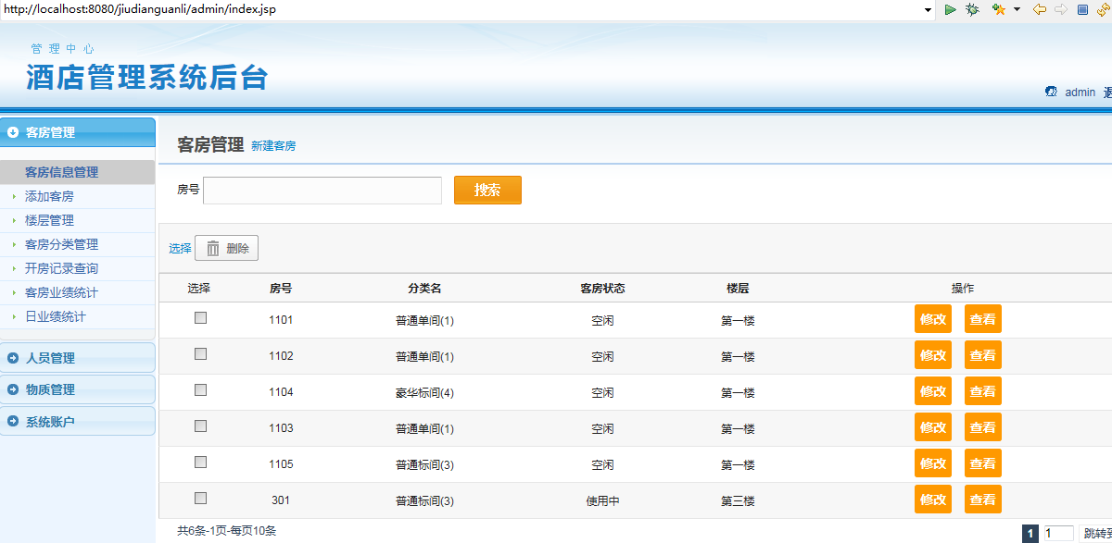Click arrow icon beside 系统账户
The image size is (1112, 543).
pos(13,421)
